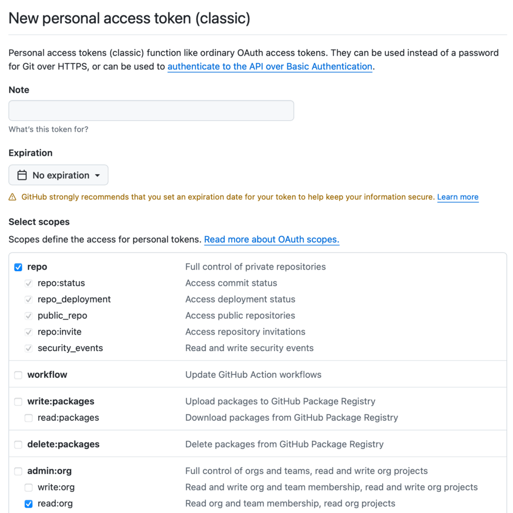Uncheck the repo scope checkbox

(x=19, y=267)
